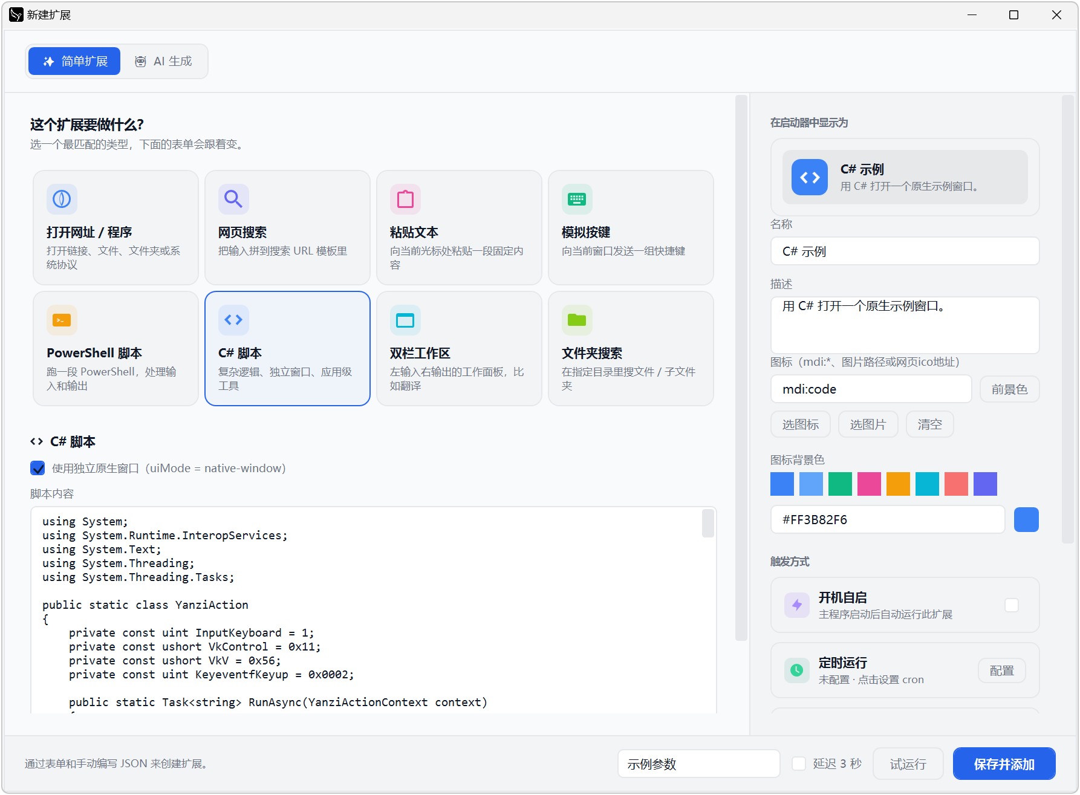This screenshot has height=795, width=1080.
Task: Pick the dark blue background swatch
Action: tap(782, 484)
